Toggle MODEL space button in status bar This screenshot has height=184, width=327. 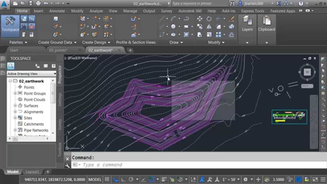[95, 179]
